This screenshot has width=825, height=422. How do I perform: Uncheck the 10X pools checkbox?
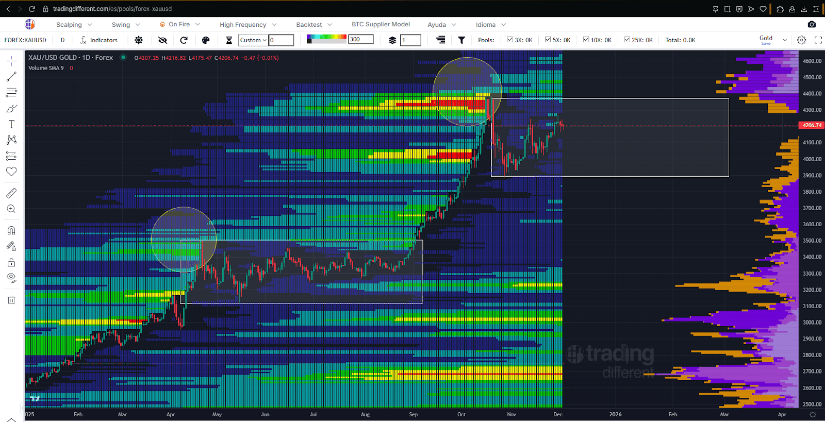click(x=586, y=40)
